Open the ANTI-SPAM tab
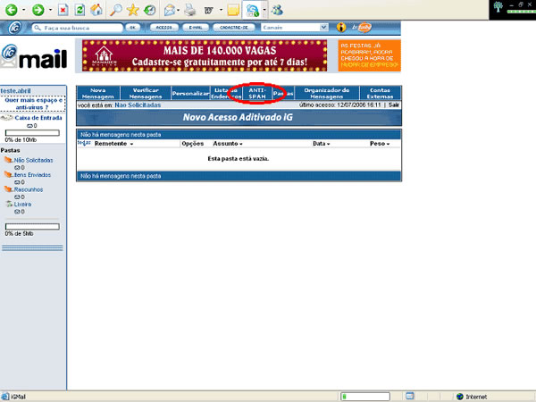 [x=257, y=93]
